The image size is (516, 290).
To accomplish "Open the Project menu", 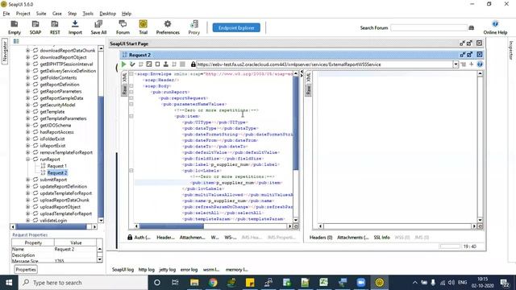I will (23, 14).
